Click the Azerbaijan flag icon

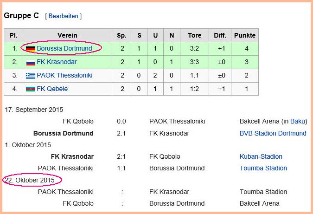(x=31, y=89)
